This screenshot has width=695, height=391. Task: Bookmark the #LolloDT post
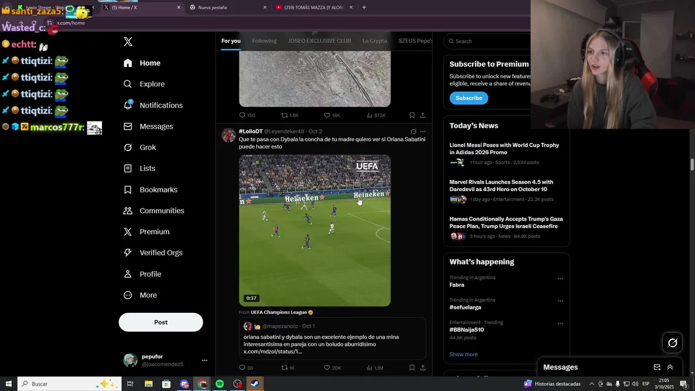pyautogui.click(x=412, y=368)
